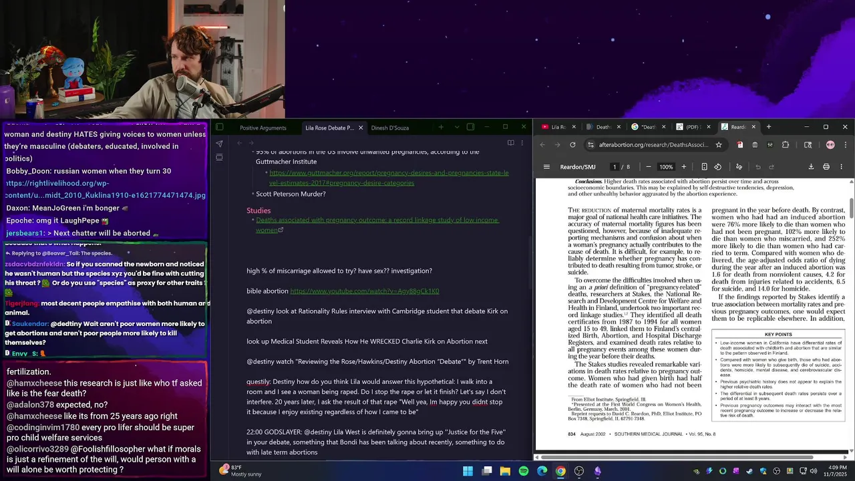
Task: View site information icon in address bar
Action: click(590, 144)
